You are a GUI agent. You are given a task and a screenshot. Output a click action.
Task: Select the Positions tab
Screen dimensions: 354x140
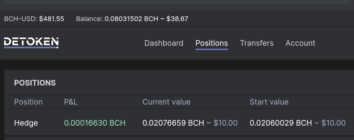(x=211, y=43)
